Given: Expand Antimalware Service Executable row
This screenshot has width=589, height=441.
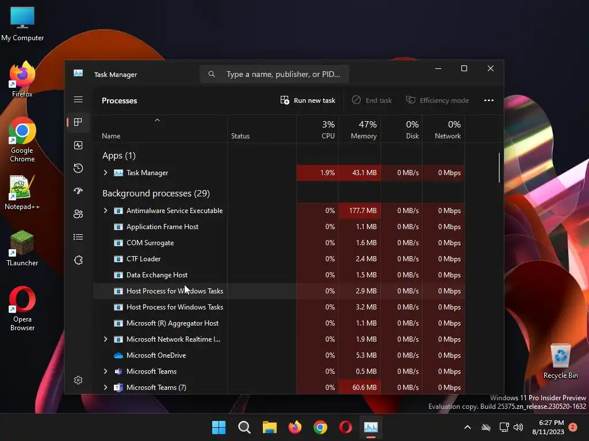Looking at the screenshot, I should click(106, 210).
